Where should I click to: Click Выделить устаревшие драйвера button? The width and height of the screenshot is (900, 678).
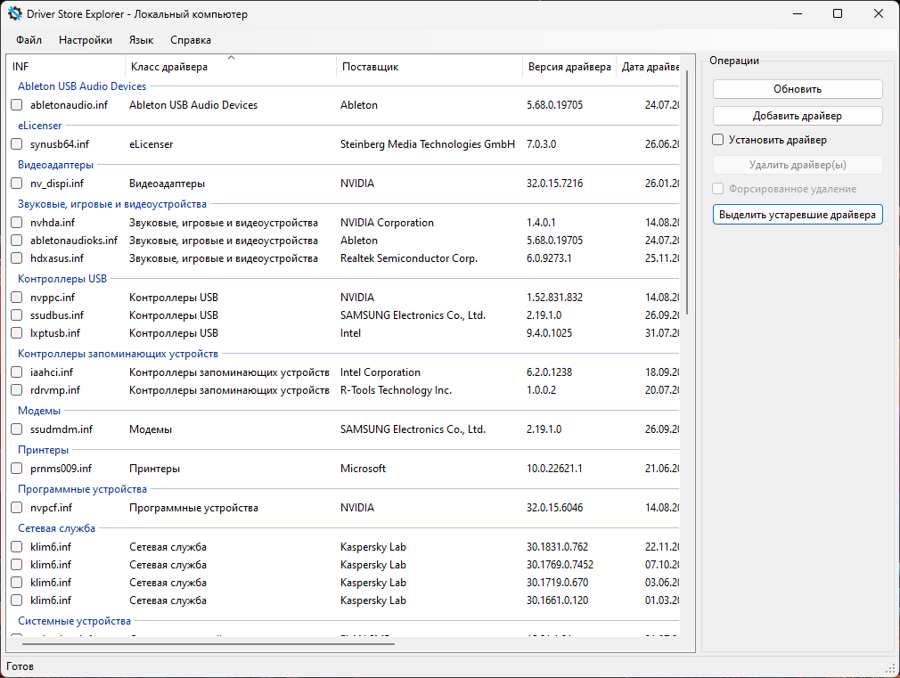tap(798, 215)
